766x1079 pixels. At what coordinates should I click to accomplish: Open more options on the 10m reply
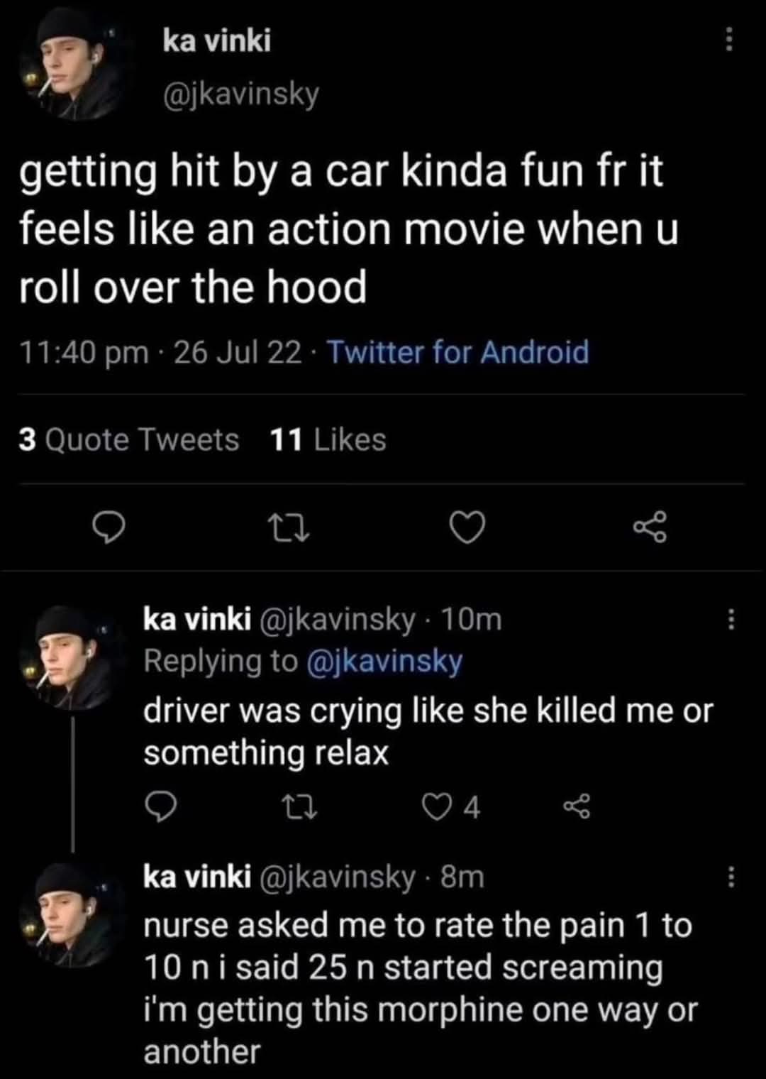click(x=732, y=620)
